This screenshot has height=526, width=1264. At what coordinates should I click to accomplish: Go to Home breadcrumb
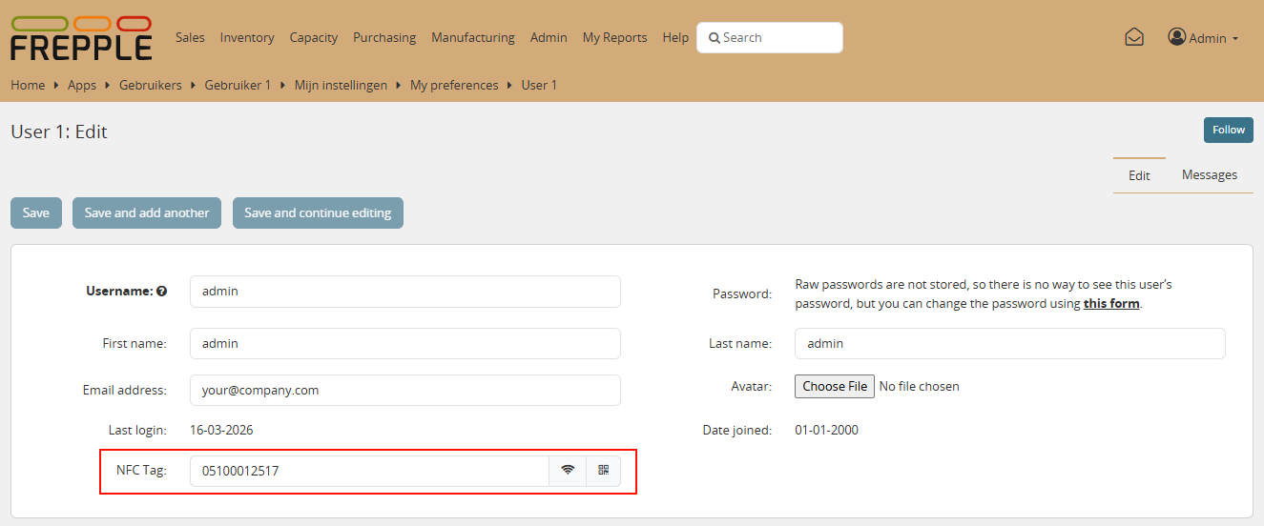(x=28, y=85)
